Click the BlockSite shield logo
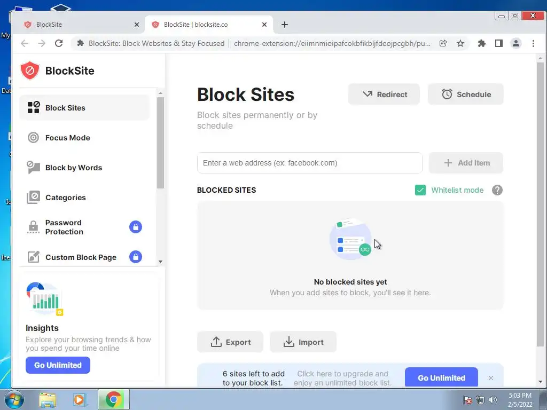Screen dimensions: 547x410 pos(30,70)
